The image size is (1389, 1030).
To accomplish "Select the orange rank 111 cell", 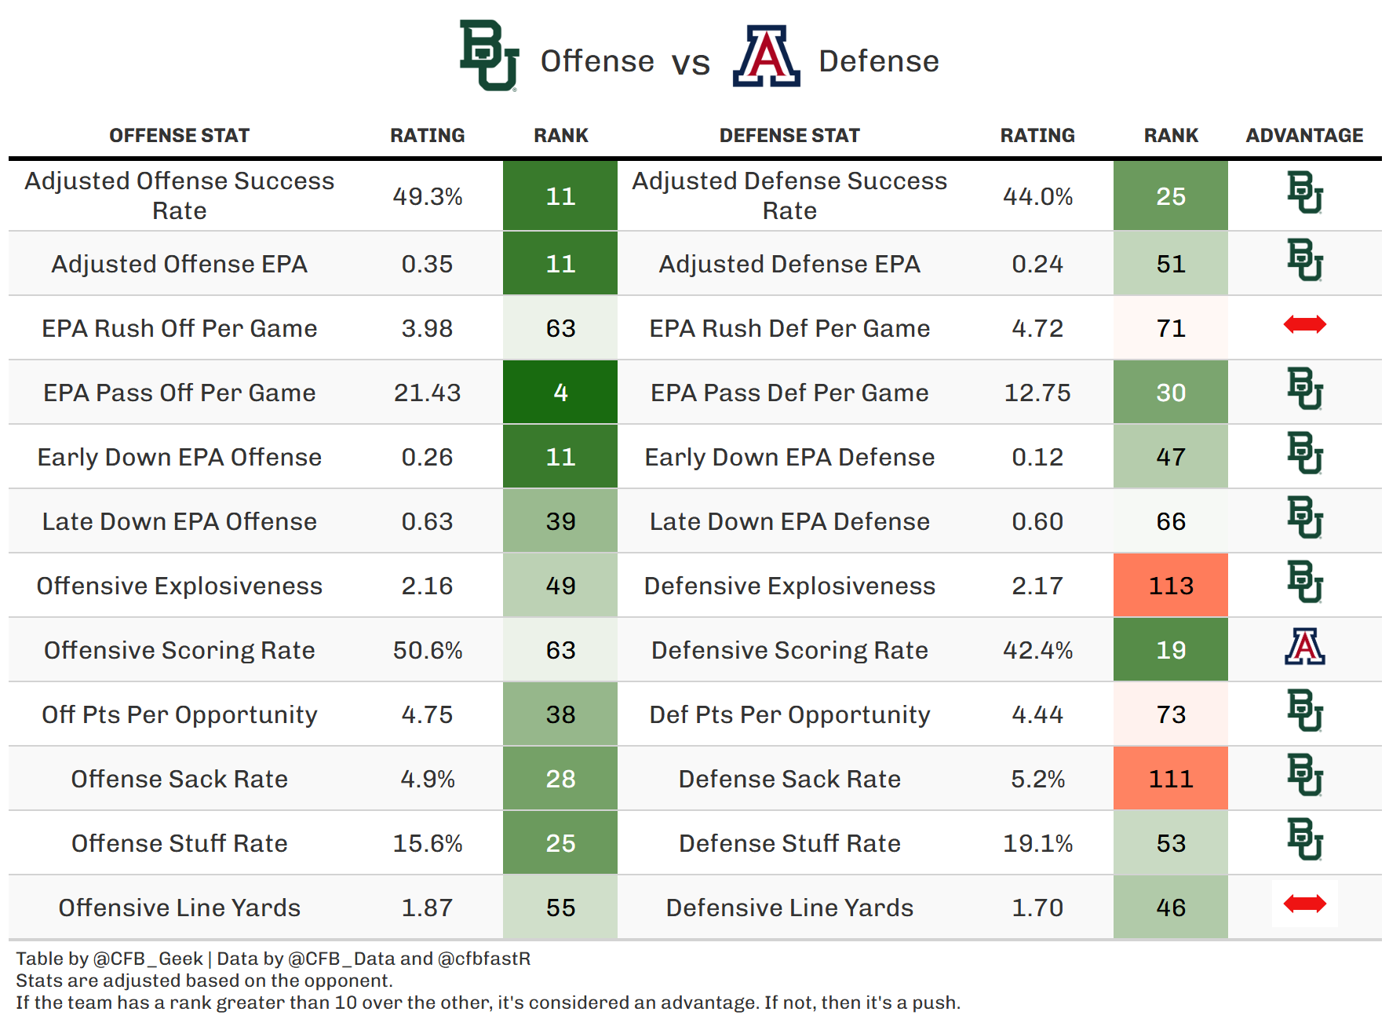I will pos(1170,779).
